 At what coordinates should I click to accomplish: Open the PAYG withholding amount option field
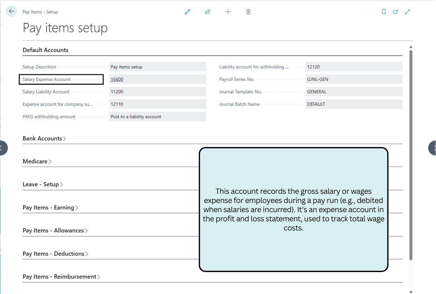(x=157, y=116)
